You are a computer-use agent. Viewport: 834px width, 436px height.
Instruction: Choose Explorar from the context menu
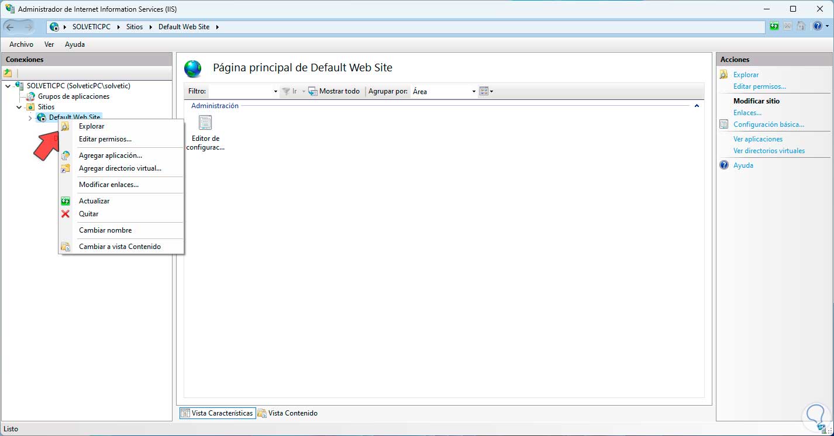pyautogui.click(x=122, y=126)
